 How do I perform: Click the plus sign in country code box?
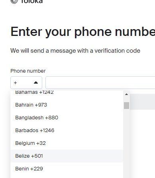pyautogui.click(x=15, y=83)
